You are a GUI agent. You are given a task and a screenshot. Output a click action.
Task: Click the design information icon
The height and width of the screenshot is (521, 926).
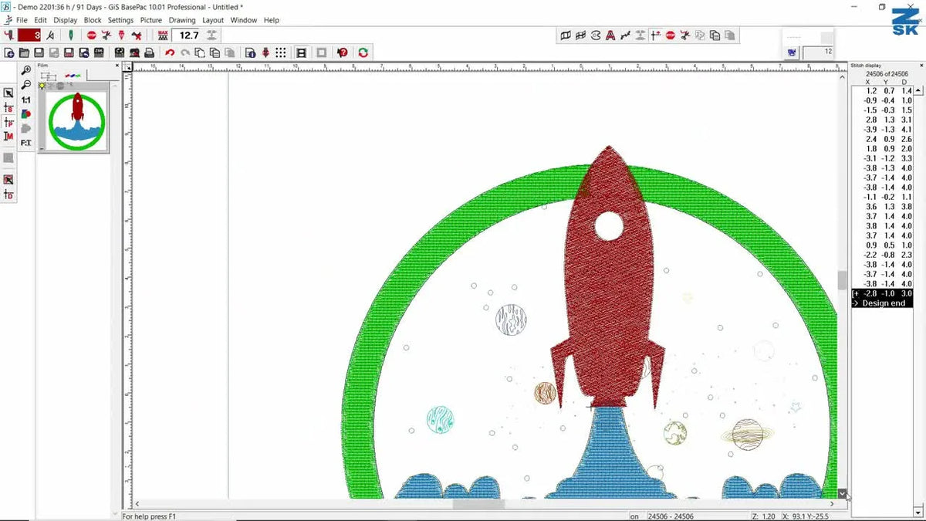point(251,52)
